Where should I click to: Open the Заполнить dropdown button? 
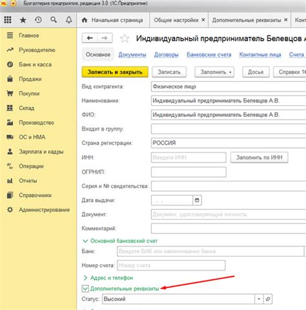[x=214, y=72]
